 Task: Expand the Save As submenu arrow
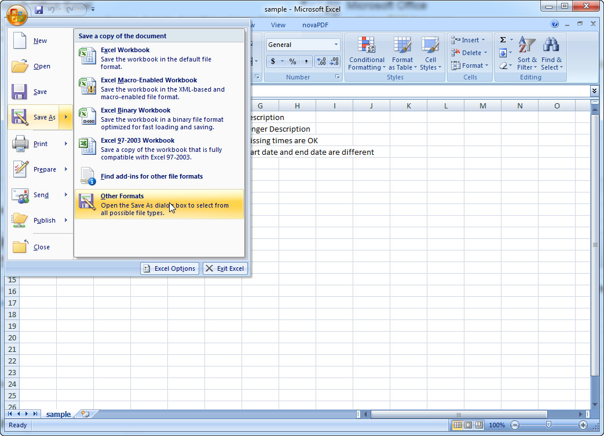pyautogui.click(x=66, y=117)
